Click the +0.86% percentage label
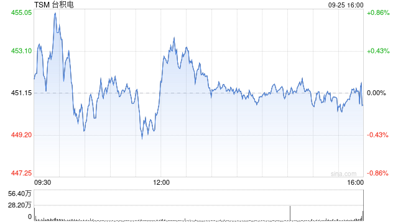Screen dimensions: 398x224 [x=378, y=12]
